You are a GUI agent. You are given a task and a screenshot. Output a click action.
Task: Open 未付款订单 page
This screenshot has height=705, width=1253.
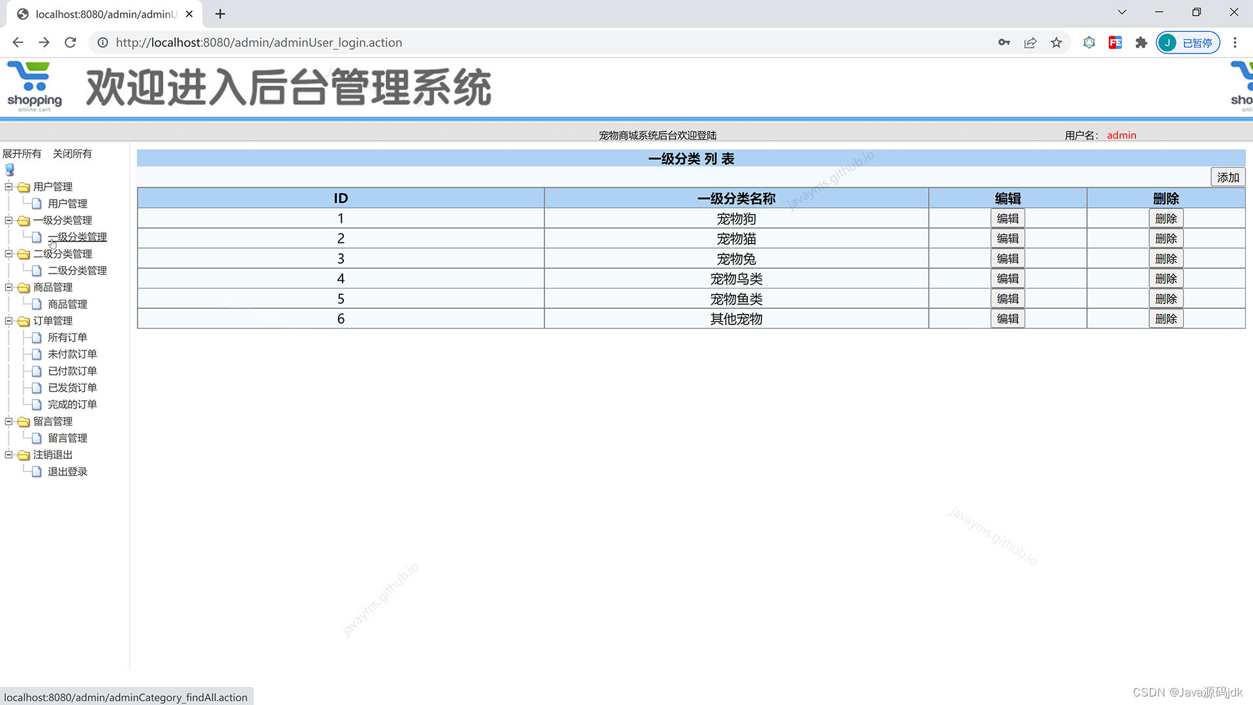72,354
